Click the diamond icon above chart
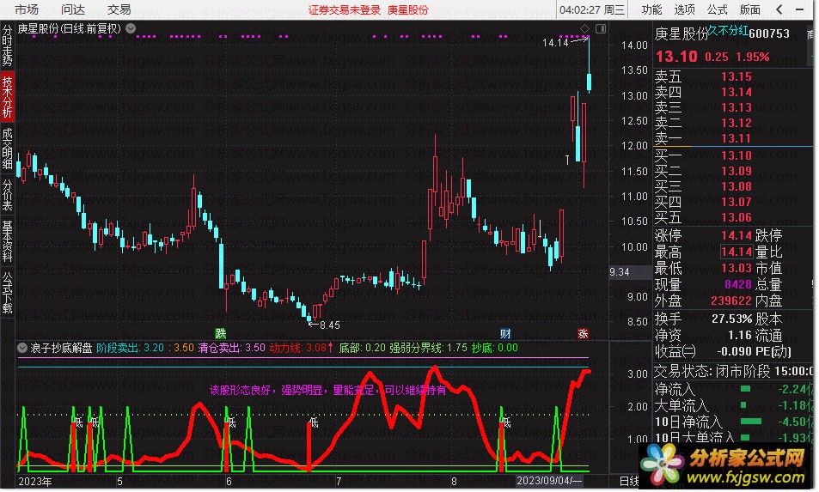The width and height of the screenshot is (819, 492). pyautogui.click(x=585, y=28)
